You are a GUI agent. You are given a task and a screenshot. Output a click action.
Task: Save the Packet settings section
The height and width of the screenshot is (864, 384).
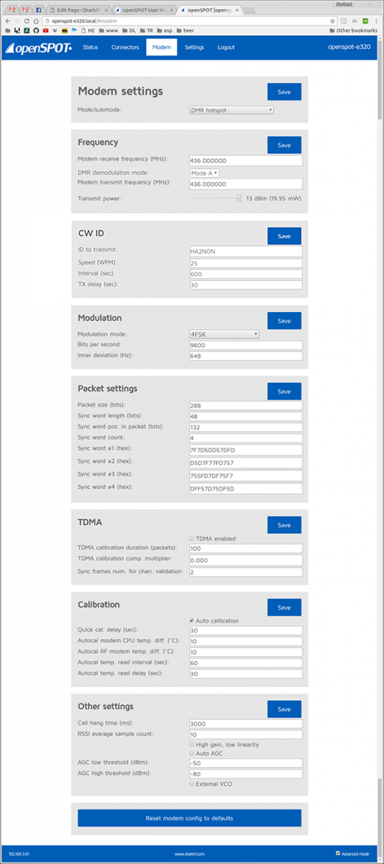(284, 391)
